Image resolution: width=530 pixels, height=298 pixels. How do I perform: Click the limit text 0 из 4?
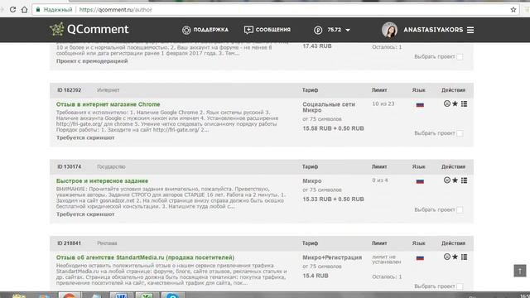[x=380, y=180]
